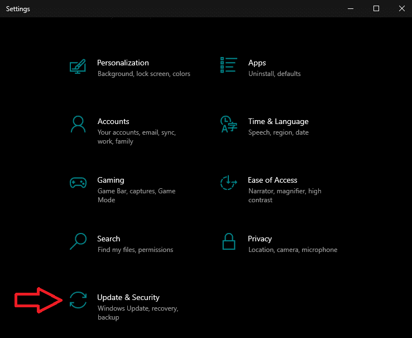Click the Privacy padlock icon
The height and width of the screenshot is (338, 412).
(228, 241)
